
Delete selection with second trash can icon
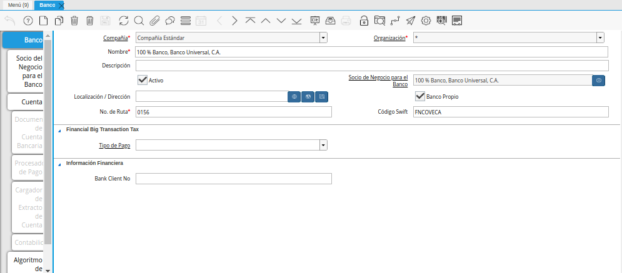click(90, 21)
